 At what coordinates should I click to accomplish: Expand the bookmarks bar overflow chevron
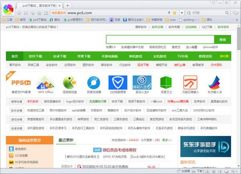pyautogui.click(x=237, y=20)
